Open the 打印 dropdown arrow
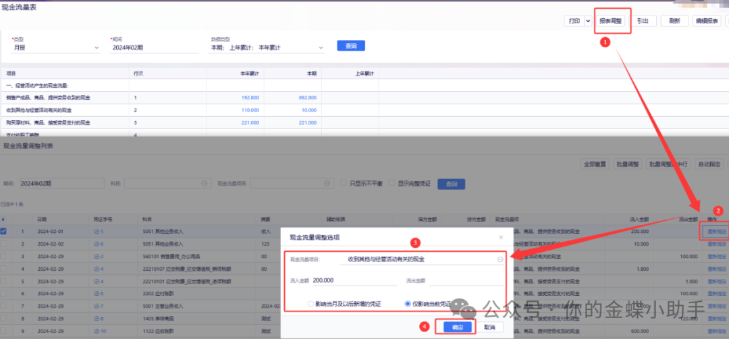 588,22
